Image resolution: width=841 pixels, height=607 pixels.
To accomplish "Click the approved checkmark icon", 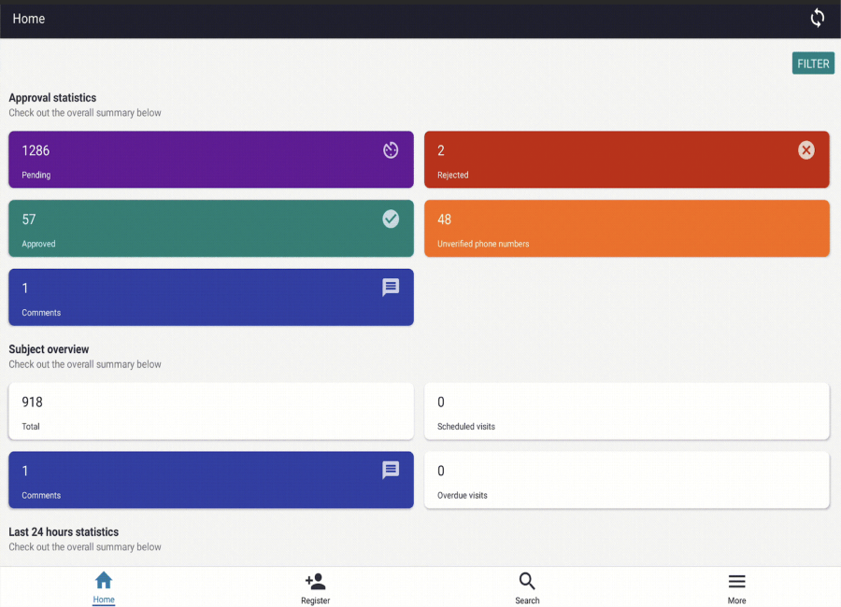I will click(391, 219).
